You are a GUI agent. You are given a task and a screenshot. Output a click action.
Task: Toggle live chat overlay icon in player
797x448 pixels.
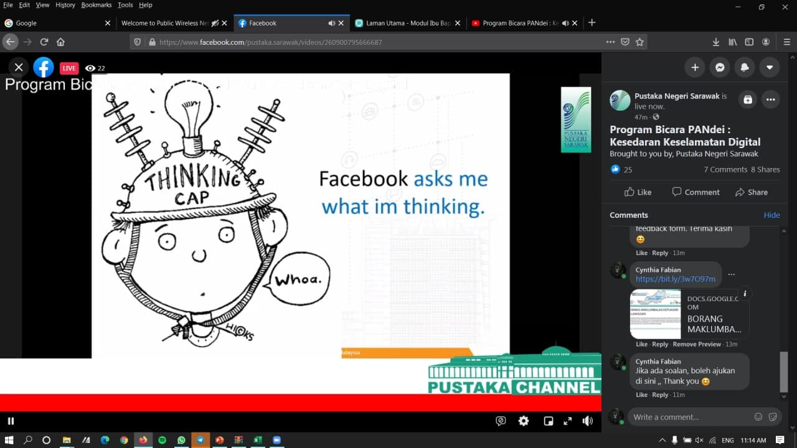click(501, 421)
